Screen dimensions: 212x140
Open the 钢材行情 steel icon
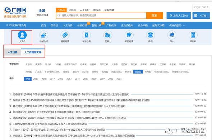(65, 35)
